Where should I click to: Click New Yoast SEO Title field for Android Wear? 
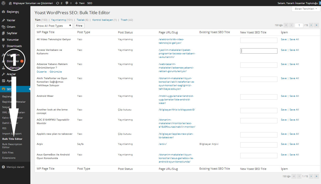pos(259,97)
